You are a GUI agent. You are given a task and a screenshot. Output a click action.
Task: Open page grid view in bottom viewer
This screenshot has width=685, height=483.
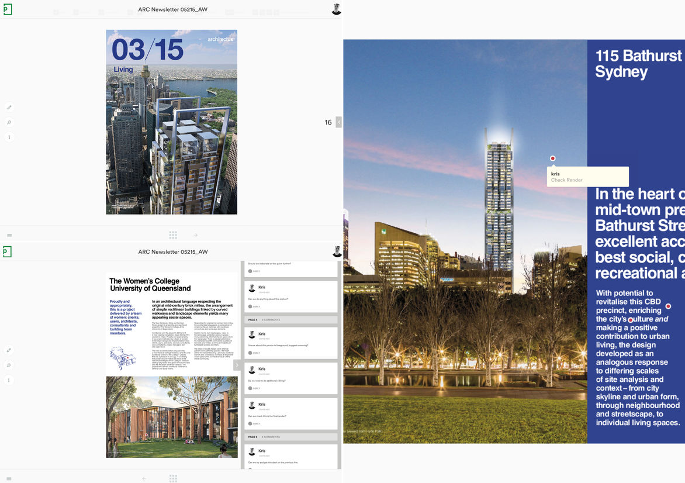coord(173,478)
